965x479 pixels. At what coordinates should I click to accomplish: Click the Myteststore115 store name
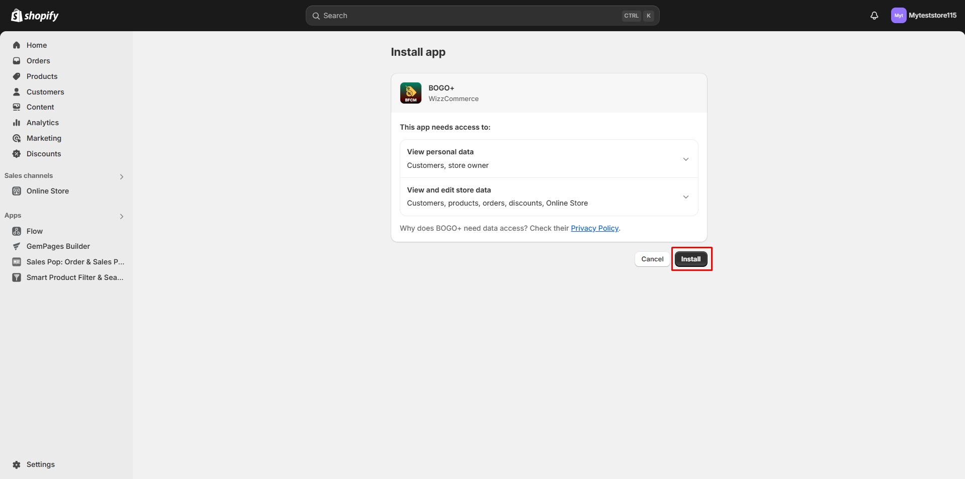coord(933,16)
